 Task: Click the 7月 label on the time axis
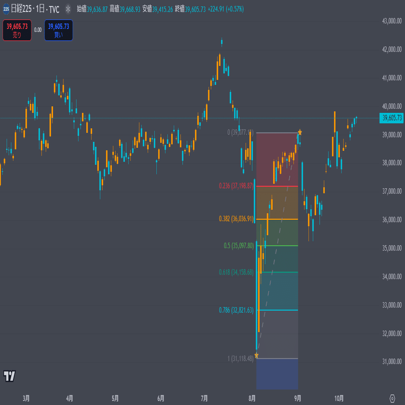pos(204,399)
